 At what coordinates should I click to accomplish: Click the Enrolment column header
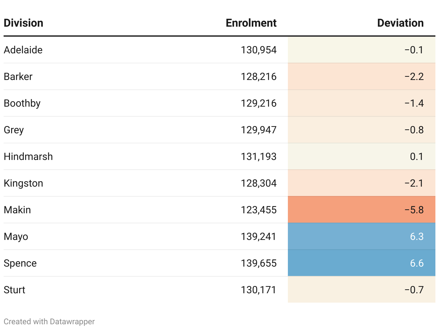tap(251, 23)
